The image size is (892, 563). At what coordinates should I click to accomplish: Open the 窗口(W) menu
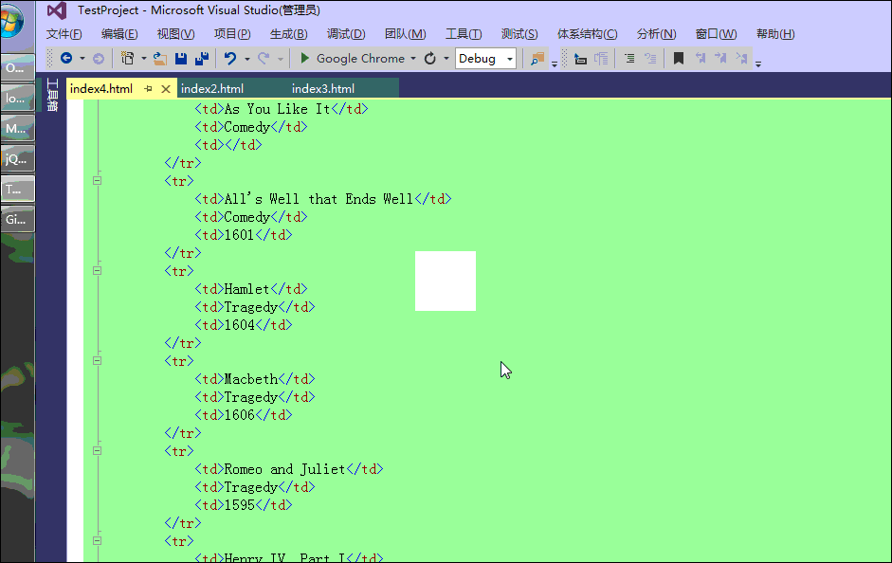pyautogui.click(x=716, y=34)
